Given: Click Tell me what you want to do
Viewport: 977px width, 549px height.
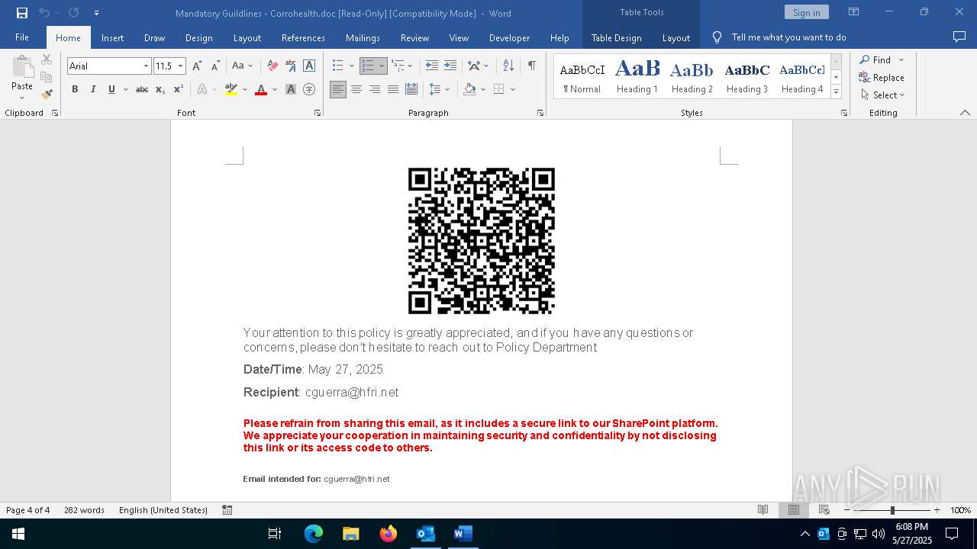Looking at the screenshot, I should [x=788, y=37].
